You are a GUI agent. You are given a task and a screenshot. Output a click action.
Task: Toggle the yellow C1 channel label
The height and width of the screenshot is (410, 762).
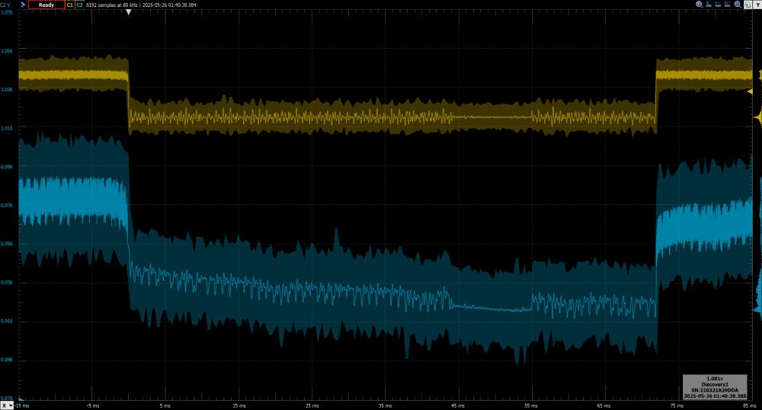(x=69, y=5)
